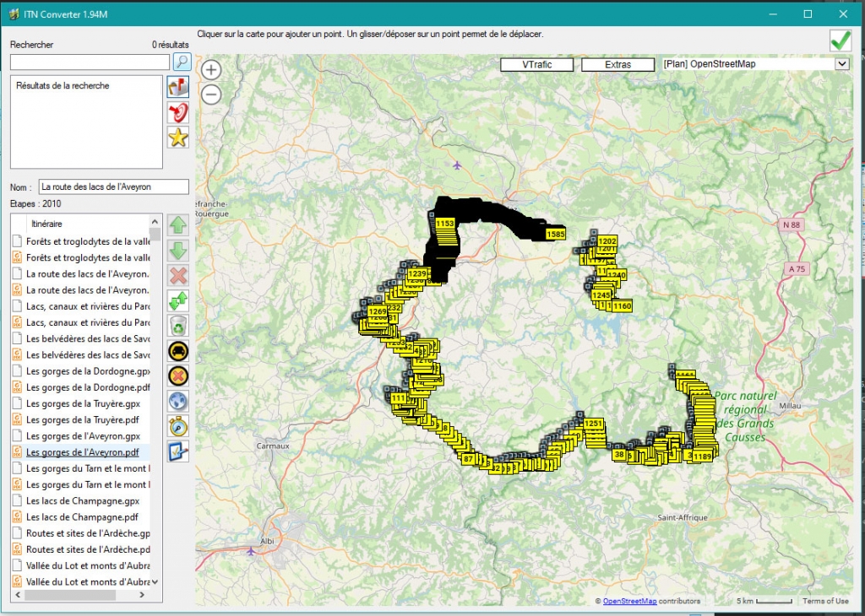
Task: Click map waypoint marker 1585
Action: coord(555,235)
